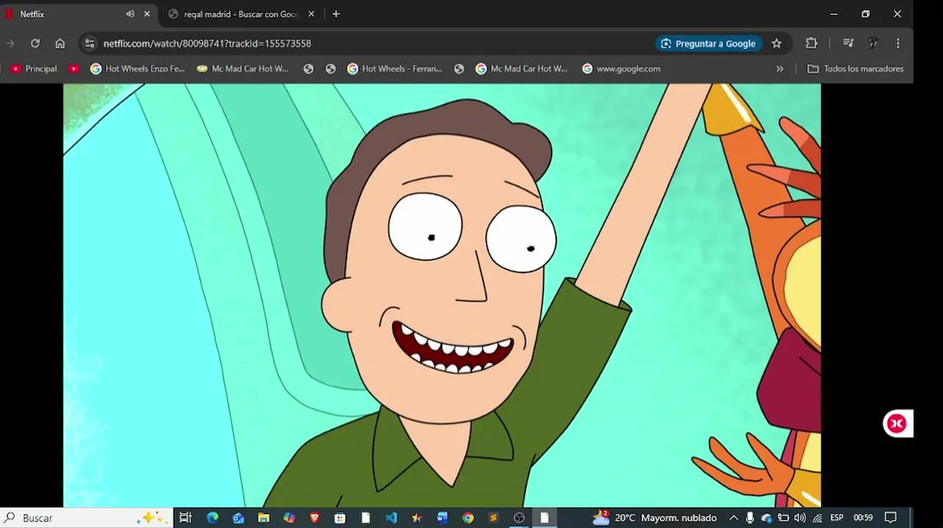Open File Explorer from taskbar
Screen dimensions: 943x528
click(x=264, y=518)
